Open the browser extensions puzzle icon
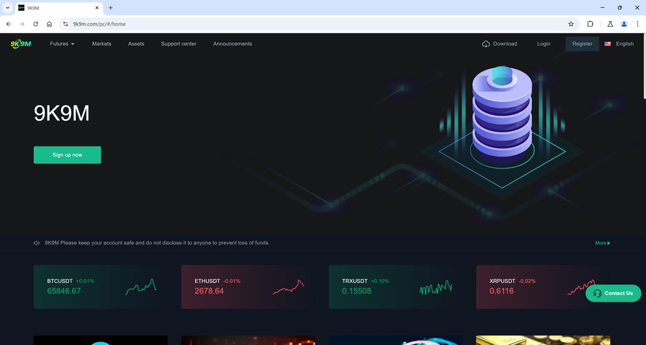 [x=590, y=24]
